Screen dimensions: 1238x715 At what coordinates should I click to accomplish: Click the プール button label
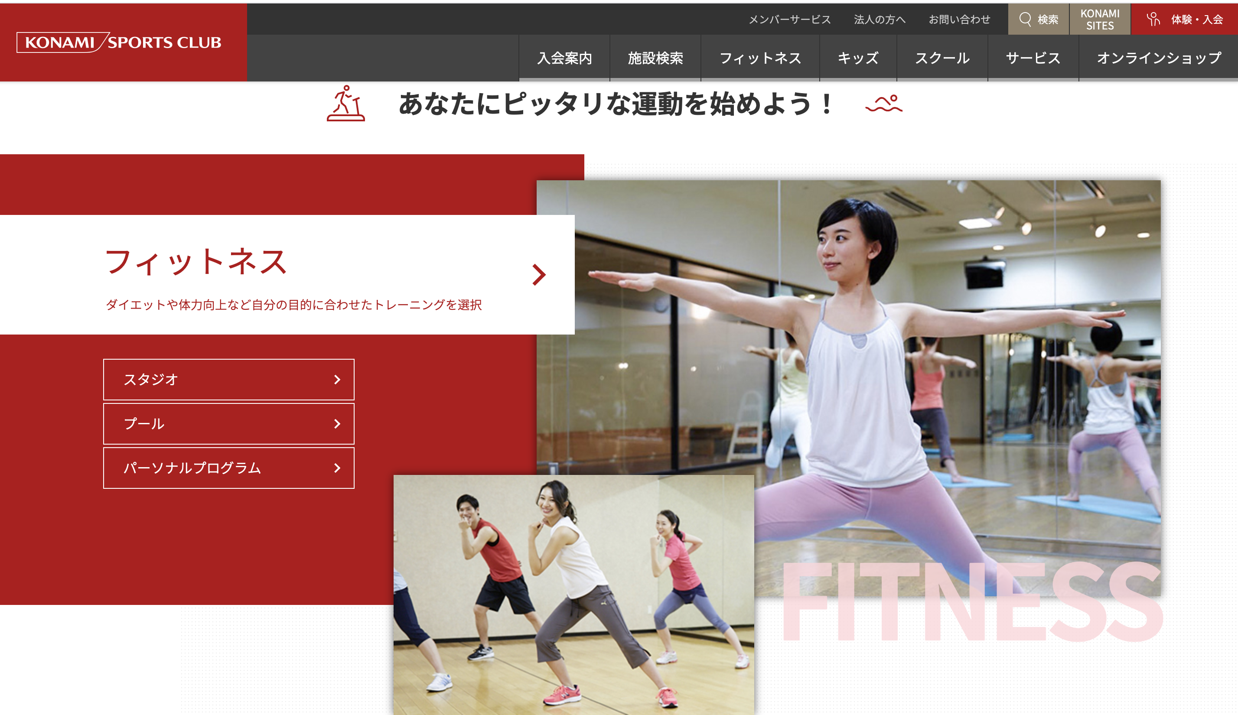tap(144, 423)
